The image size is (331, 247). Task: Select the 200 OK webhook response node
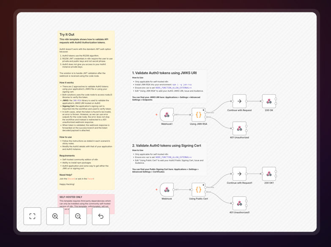pyautogui.click(x=269, y=101)
